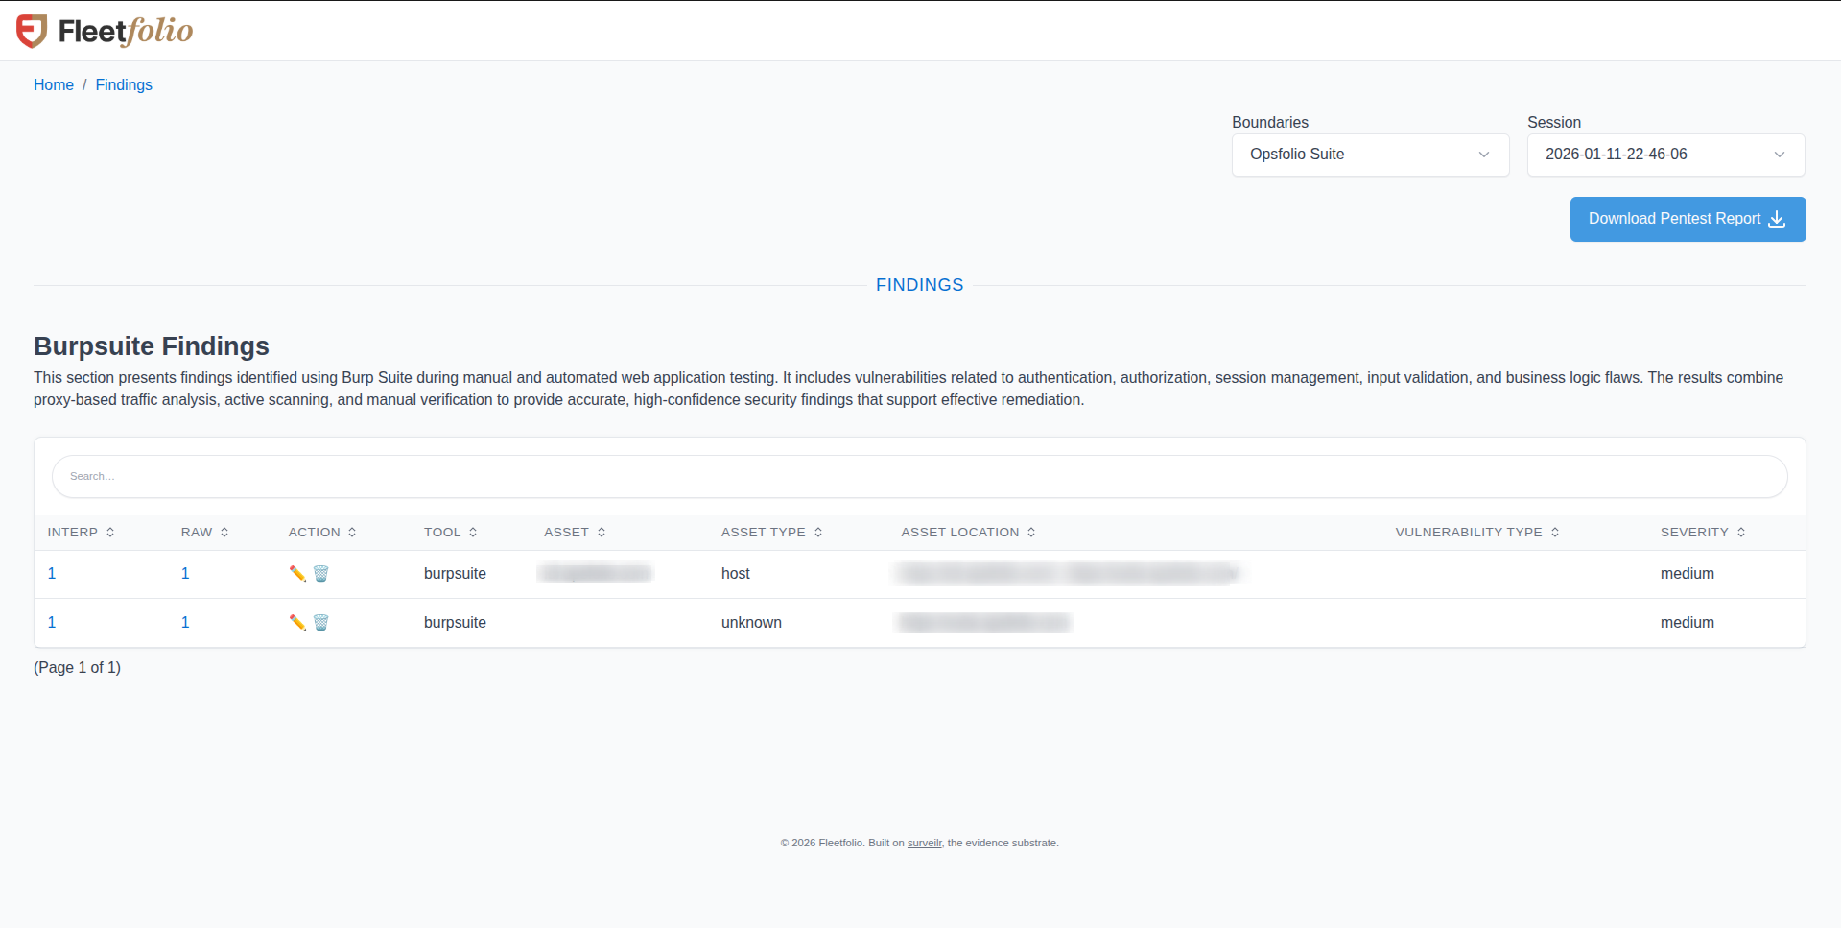This screenshot has width=1841, height=928.
Task: Click the delete trash icon on the host finding
Action: click(320, 573)
